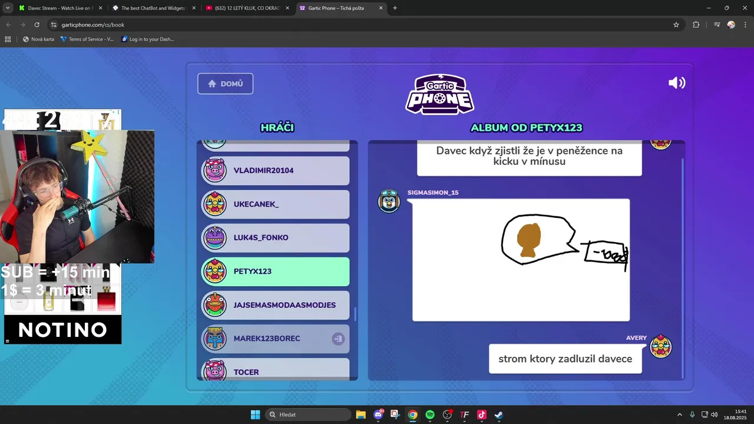Click the Hledat taskbar search box

[308, 415]
